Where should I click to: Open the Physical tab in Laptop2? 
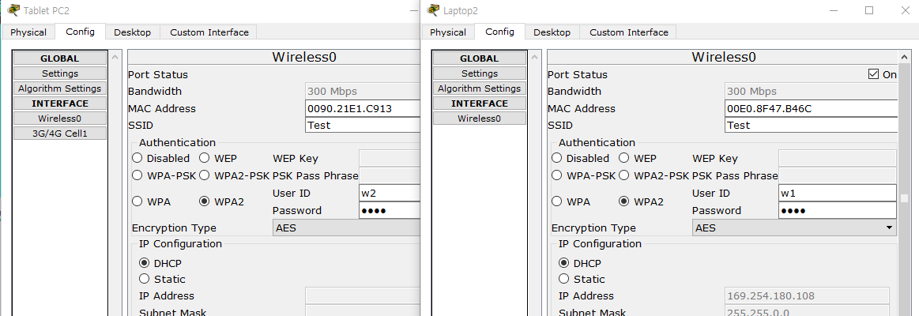[x=448, y=32]
